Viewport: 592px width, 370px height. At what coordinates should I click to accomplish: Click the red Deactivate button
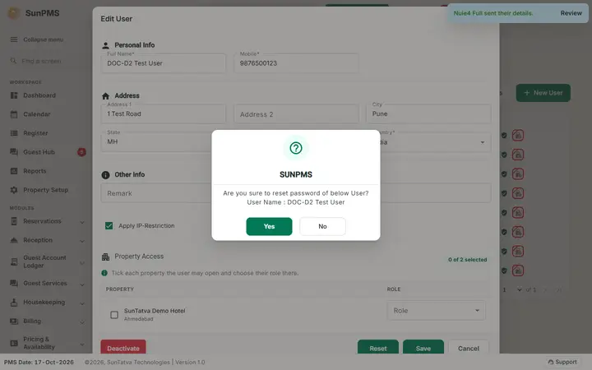[123, 347]
